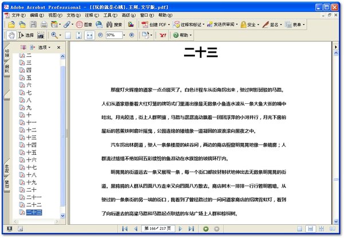Viewport: 344px width, 238px height.
Task: Click page number field 第 166 / 217 页
Action: tap(158, 229)
